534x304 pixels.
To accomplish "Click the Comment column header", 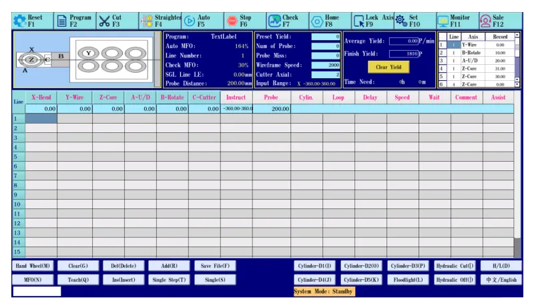I will tap(467, 98).
